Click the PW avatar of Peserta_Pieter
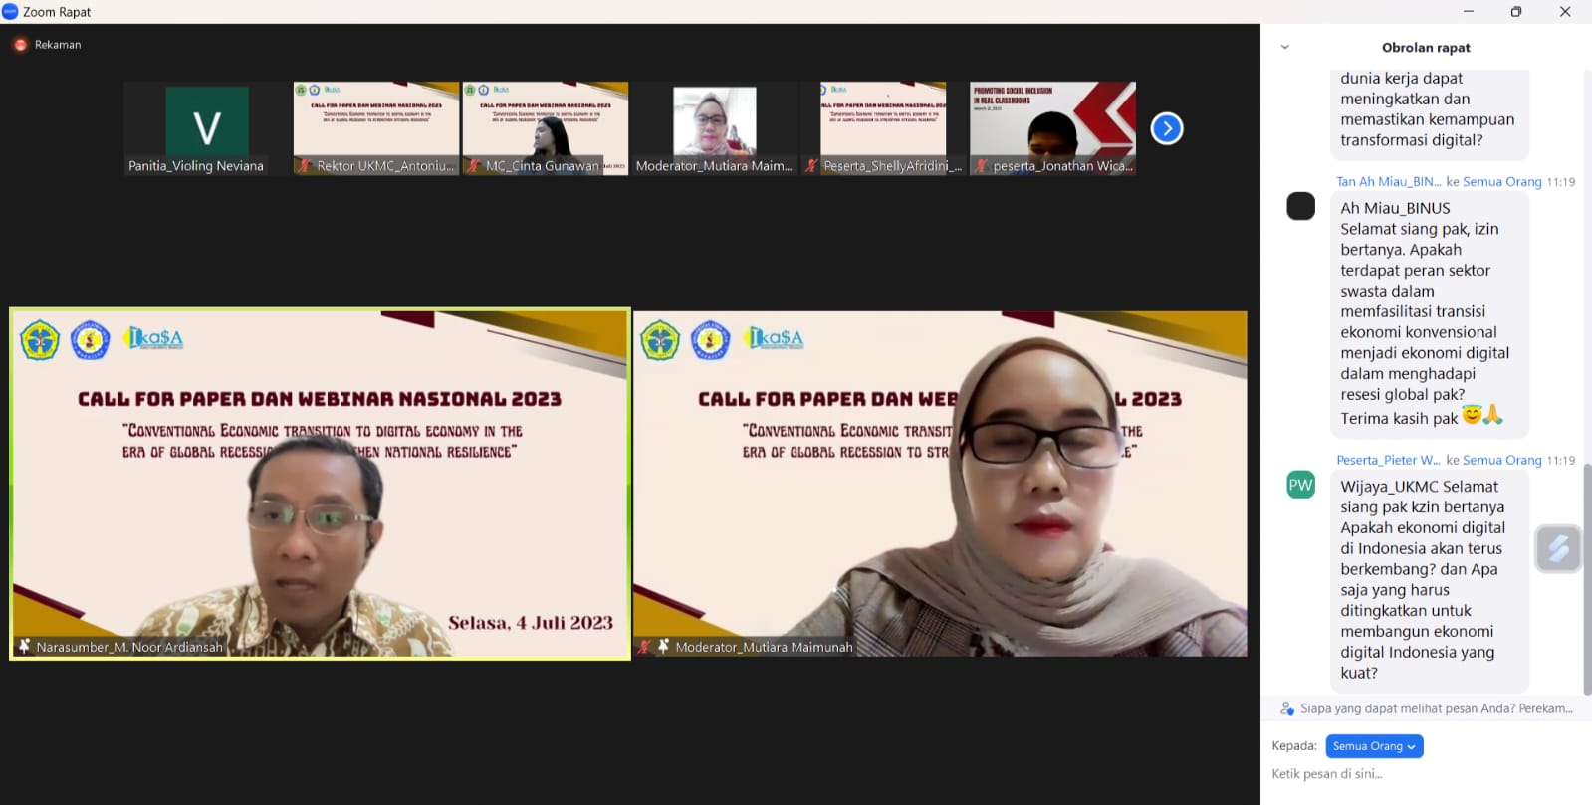1592x805 pixels. tap(1301, 485)
